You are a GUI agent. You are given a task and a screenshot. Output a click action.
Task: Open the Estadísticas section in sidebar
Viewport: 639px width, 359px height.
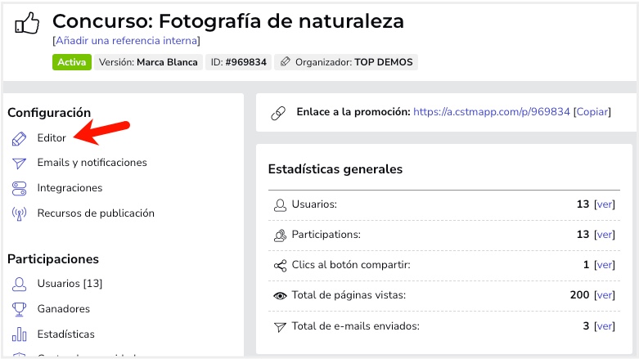[66, 334]
